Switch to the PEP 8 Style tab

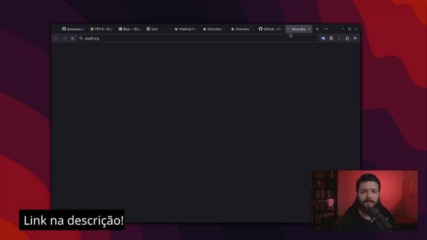pos(101,29)
